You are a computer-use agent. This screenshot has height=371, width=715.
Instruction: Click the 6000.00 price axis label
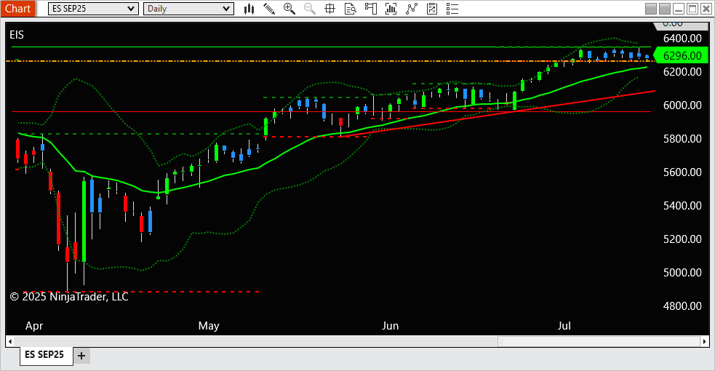coord(682,105)
